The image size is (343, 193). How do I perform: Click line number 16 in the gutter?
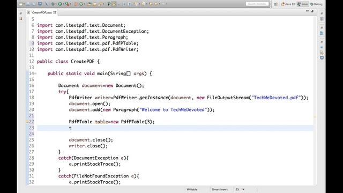(x=32, y=86)
